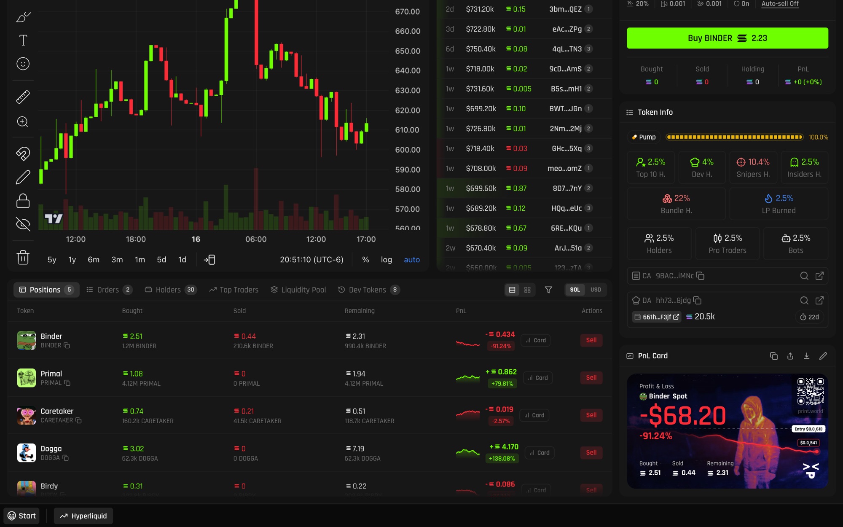Viewport: 843px width, 527px height.
Task: Copy the DOGGA ticker in positions
Action: click(x=66, y=458)
